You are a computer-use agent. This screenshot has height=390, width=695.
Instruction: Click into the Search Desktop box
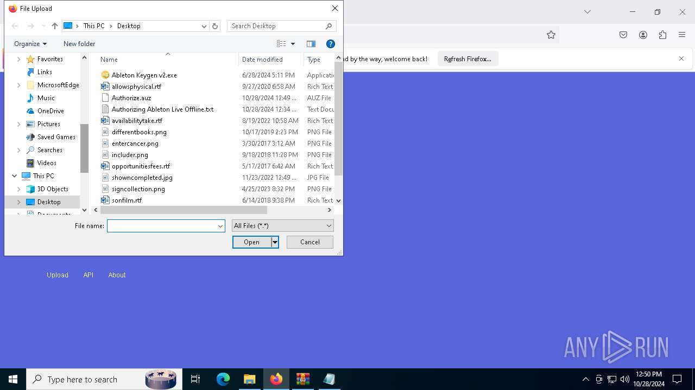coord(281,26)
